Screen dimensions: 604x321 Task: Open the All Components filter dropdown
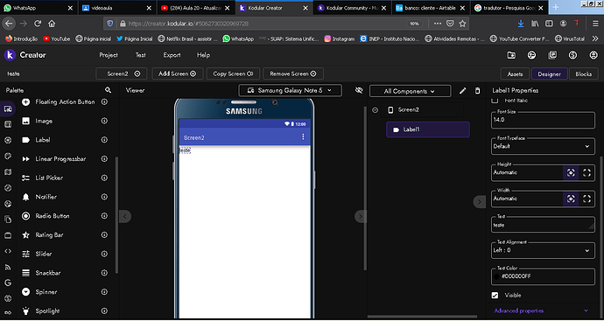410,91
